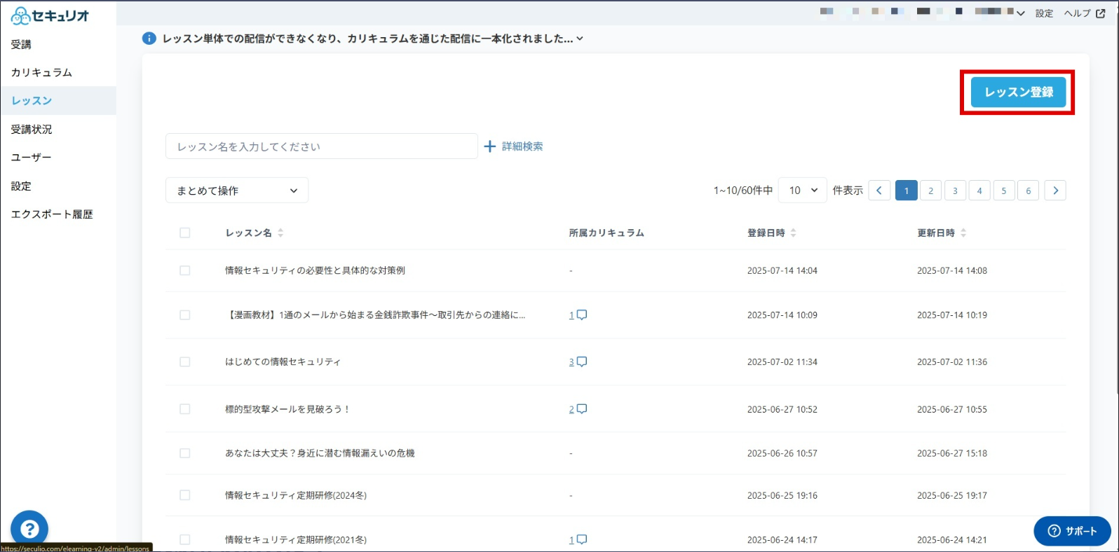Open the 10 items-per-page dropdown
The image size is (1119, 552).
tap(803, 191)
